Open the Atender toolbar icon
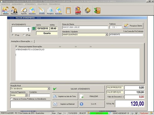Screen dimensions: 154x115 click(42, 10)
